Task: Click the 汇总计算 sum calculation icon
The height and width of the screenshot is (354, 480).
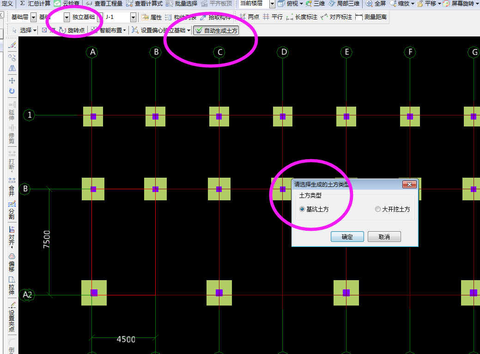Action: [22, 3]
